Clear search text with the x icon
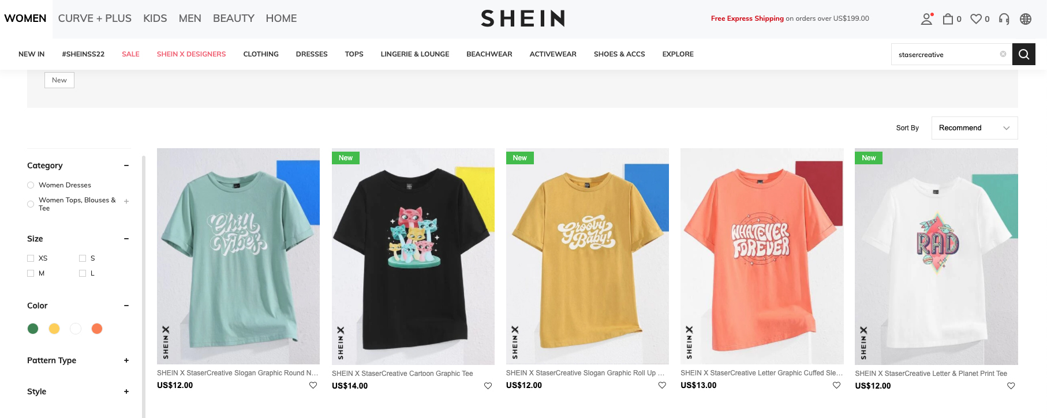1047x418 pixels. pos(1003,54)
